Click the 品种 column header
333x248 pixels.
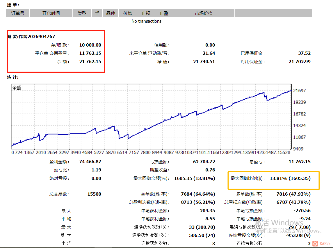111,13
